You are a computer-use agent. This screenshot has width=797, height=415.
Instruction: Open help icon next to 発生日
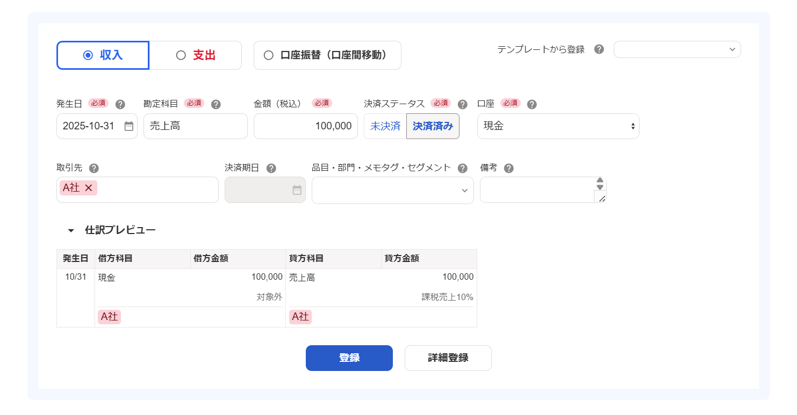(120, 104)
